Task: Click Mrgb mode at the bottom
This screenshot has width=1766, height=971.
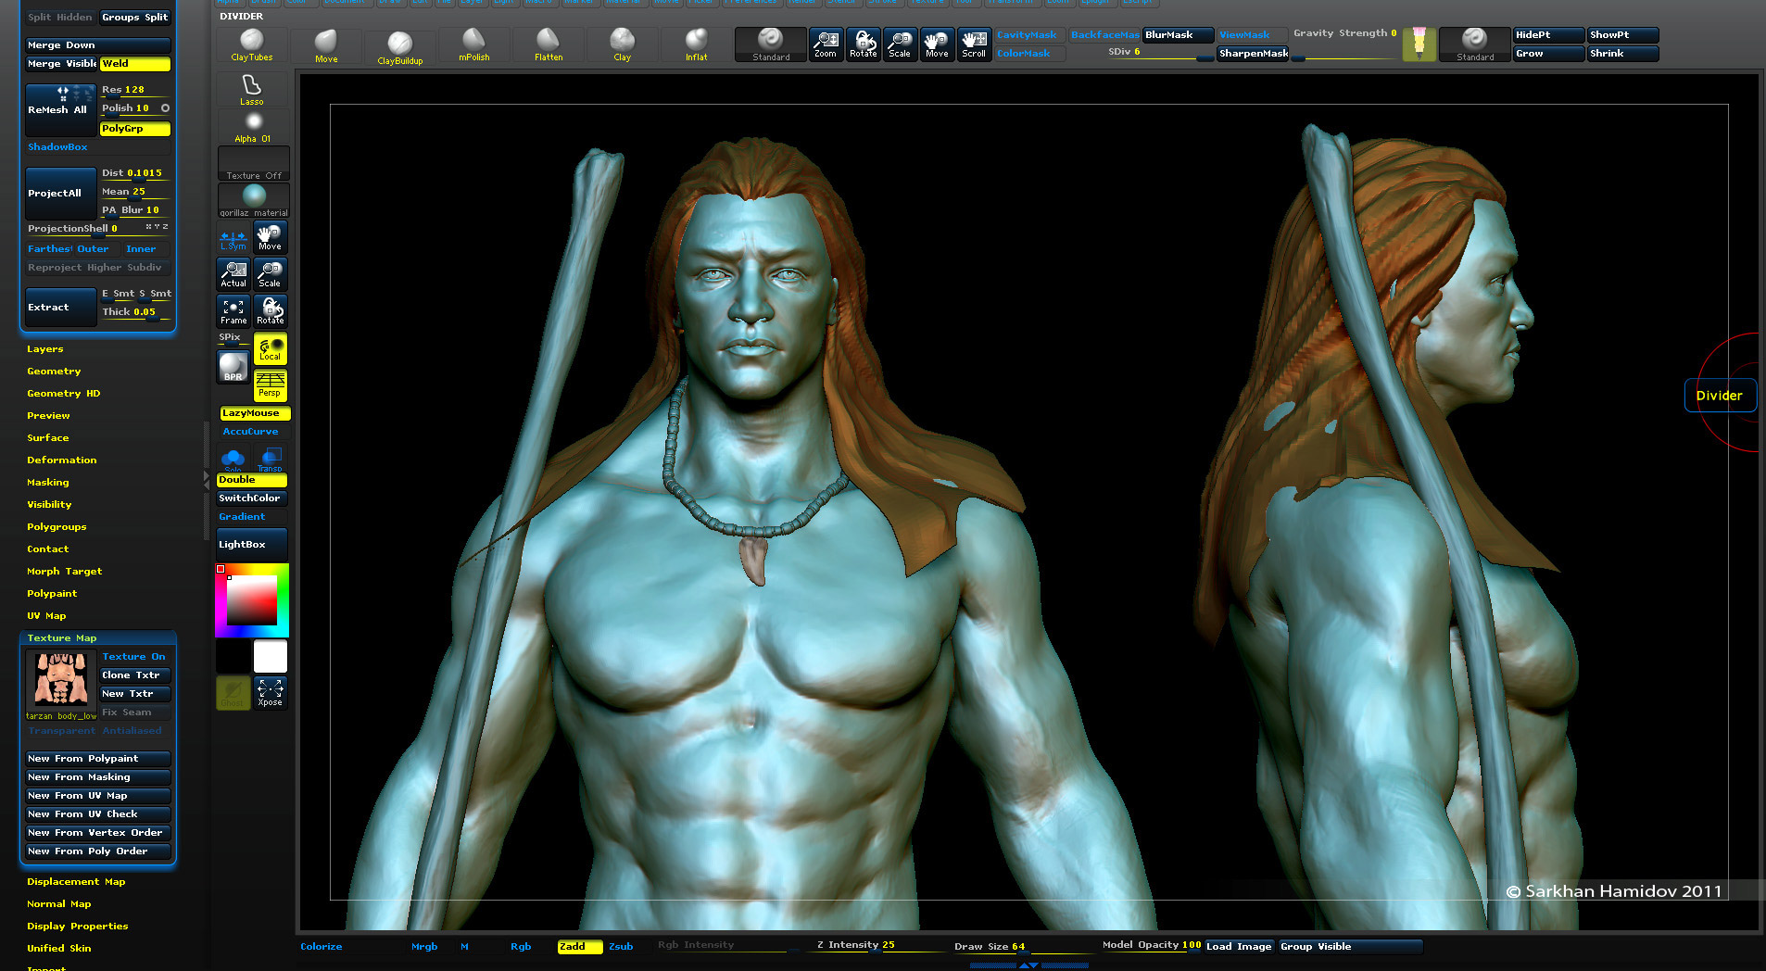Action: pyautogui.click(x=424, y=947)
